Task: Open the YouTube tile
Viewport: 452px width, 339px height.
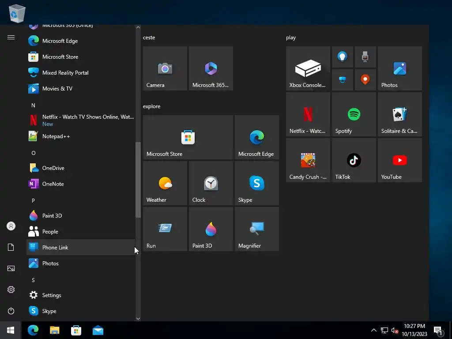Action: coord(400,160)
